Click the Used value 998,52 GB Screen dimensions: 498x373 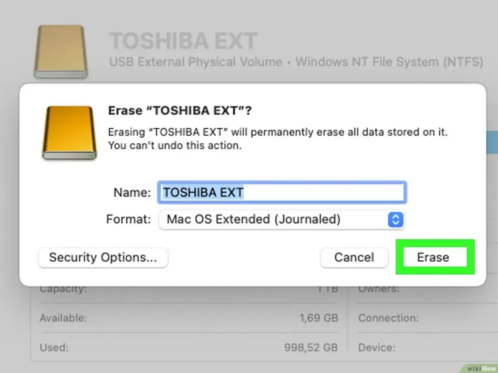[311, 347]
